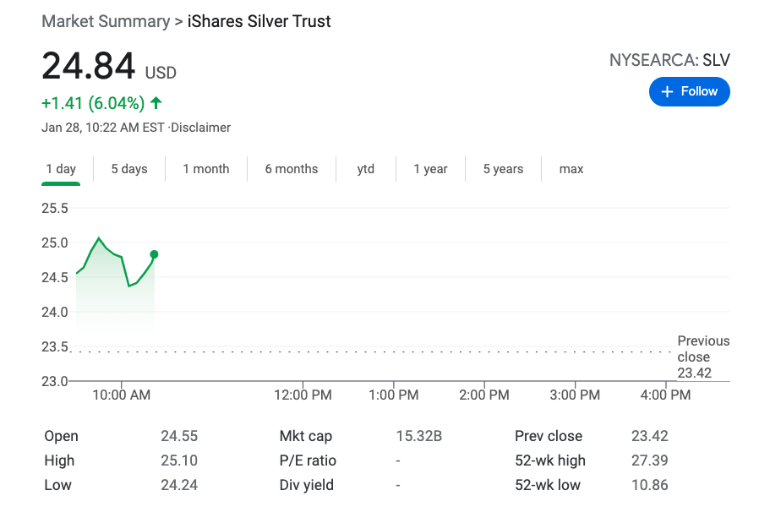Click the NYSEARCA: SLV ticker label

click(x=669, y=60)
